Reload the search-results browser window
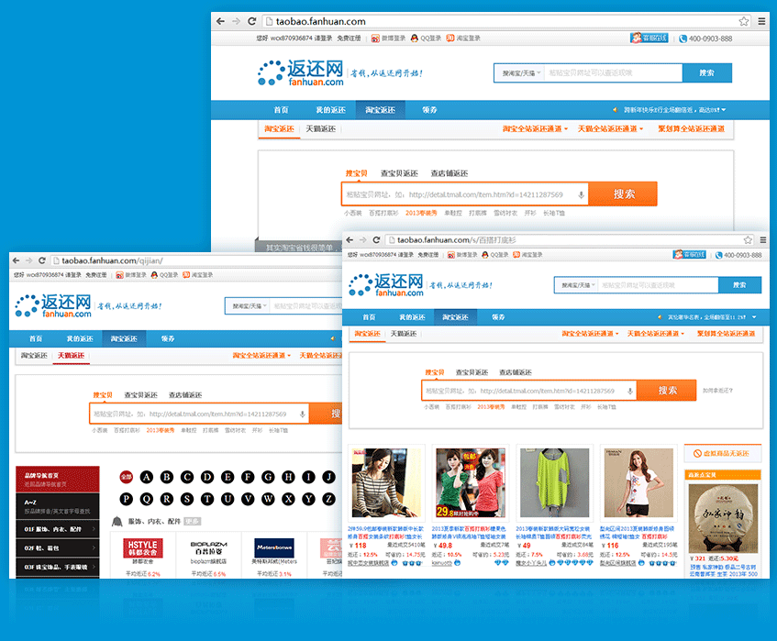 pyautogui.click(x=376, y=239)
